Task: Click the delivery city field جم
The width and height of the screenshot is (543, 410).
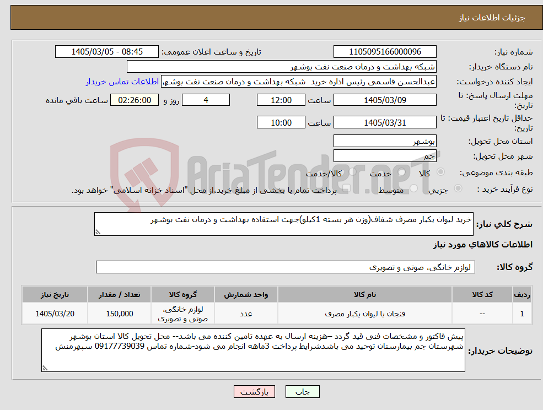Action: pos(385,156)
